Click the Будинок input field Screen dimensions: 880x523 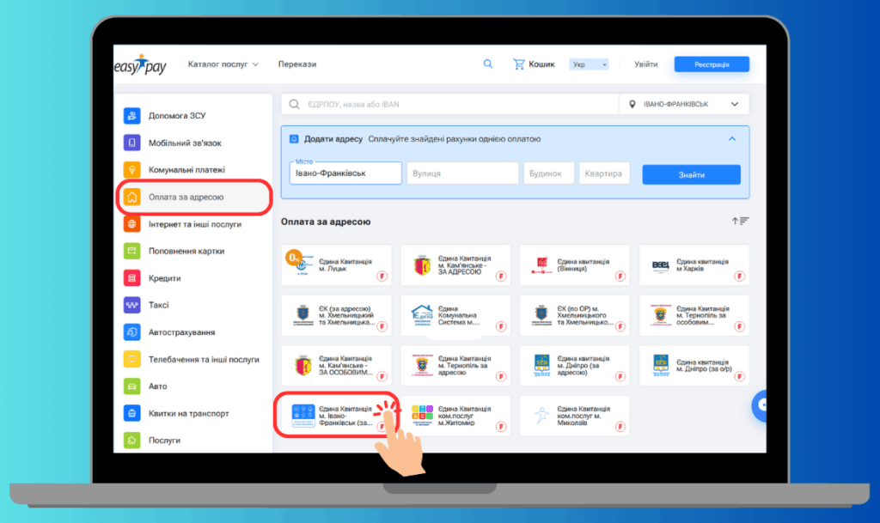[549, 173]
